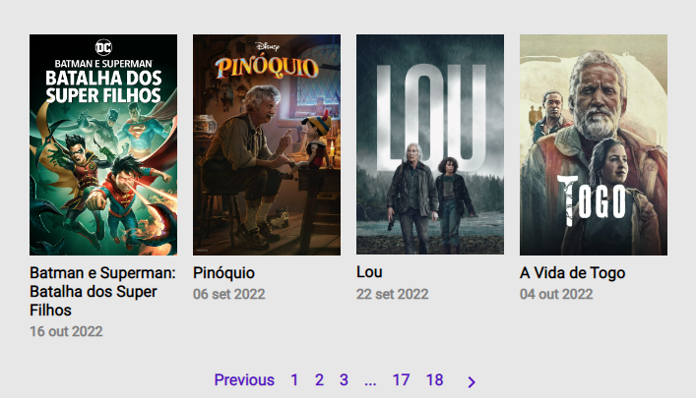696x398 pixels.
Task: Select page 3 in pagination
Action: click(x=344, y=380)
